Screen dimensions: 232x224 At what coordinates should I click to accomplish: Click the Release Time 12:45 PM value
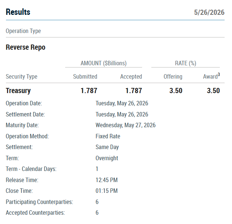click(x=107, y=180)
